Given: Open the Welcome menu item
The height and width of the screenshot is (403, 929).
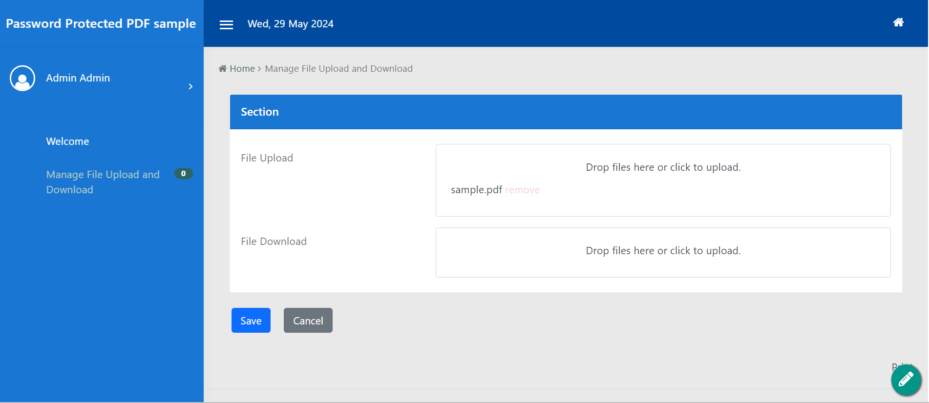Looking at the screenshot, I should pyautogui.click(x=67, y=141).
